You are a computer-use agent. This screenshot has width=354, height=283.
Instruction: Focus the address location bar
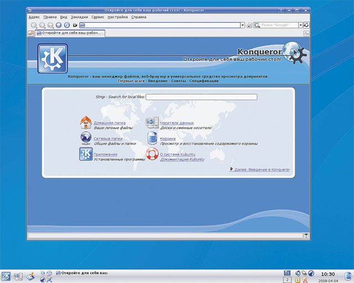(x=160, y=25)
